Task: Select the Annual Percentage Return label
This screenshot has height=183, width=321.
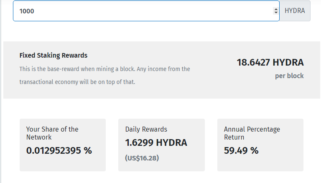Action: [252, 133]
